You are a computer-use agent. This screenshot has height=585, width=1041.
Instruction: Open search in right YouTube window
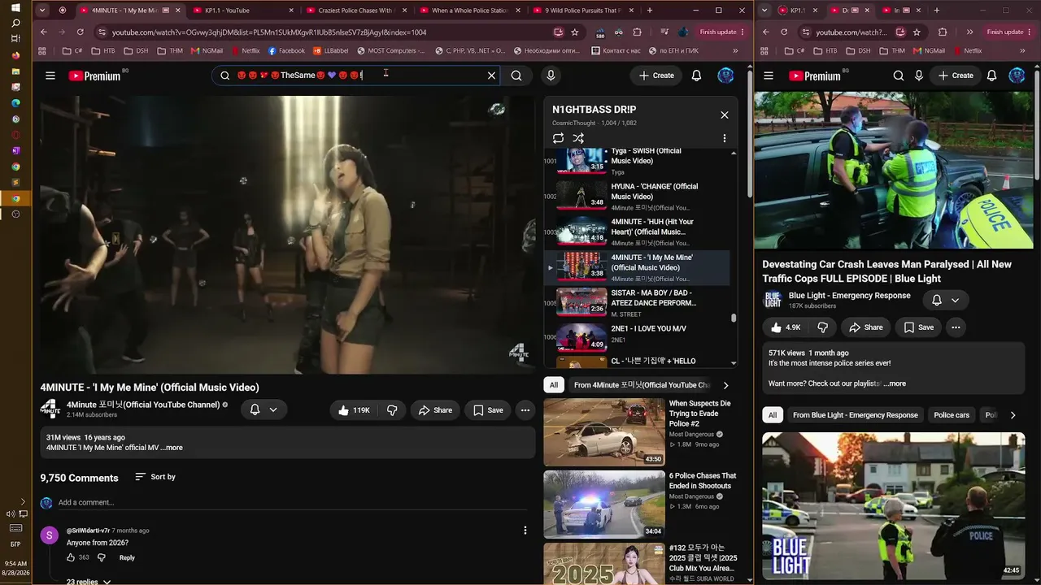pos(898,76)
